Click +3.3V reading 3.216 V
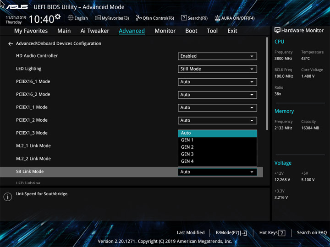 pos(281,198)
